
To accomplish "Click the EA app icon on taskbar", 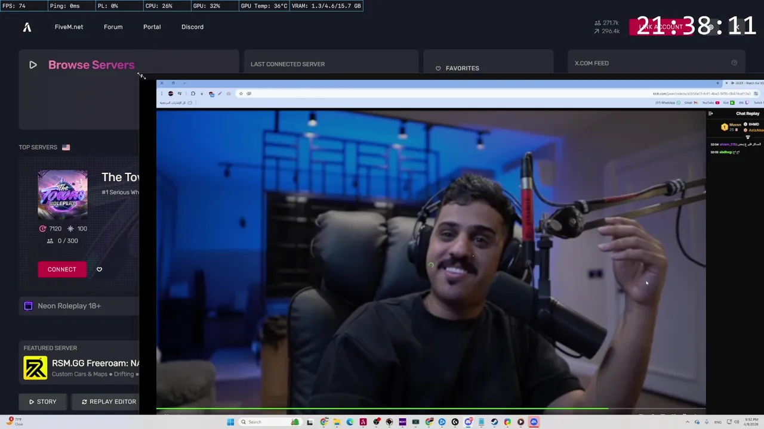I will pos(534,422).
